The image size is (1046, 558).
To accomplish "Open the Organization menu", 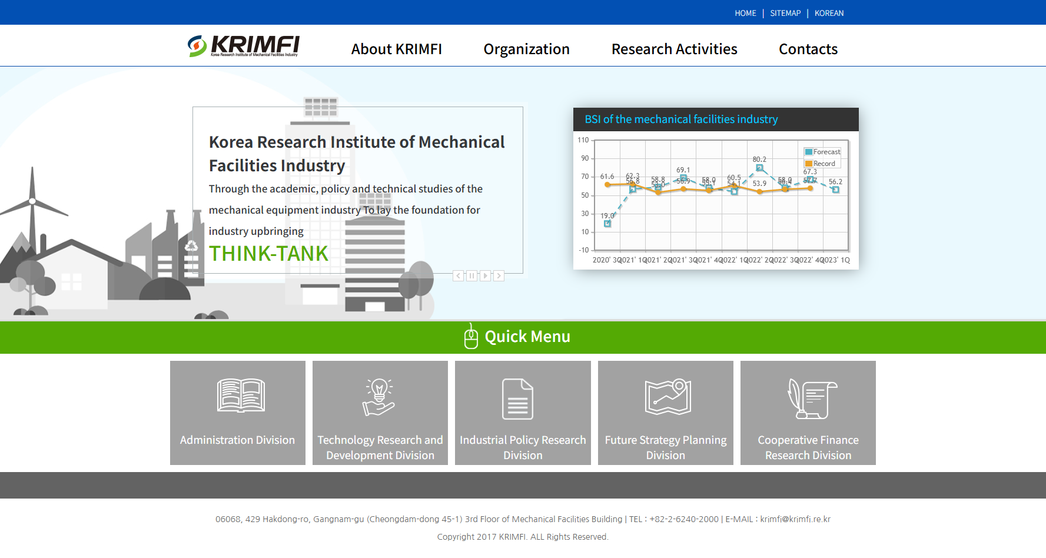I will [x=526, y=49].
